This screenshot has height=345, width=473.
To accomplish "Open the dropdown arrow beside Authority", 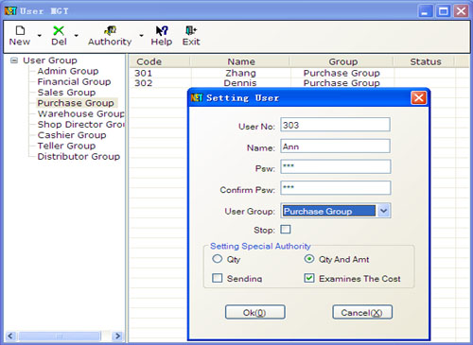I will coord(141,35).
